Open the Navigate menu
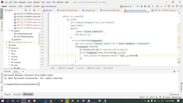This screenshot has width=183, height=103. pos(22,2)
